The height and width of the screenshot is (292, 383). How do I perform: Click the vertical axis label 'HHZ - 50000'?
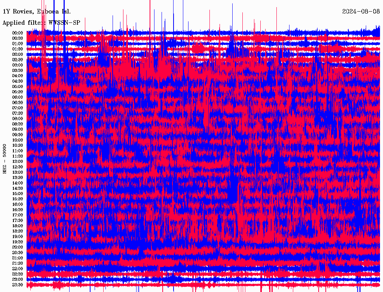4,159
